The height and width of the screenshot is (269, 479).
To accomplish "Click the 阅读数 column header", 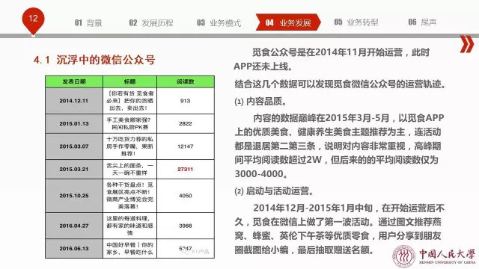I will (186, 81).
